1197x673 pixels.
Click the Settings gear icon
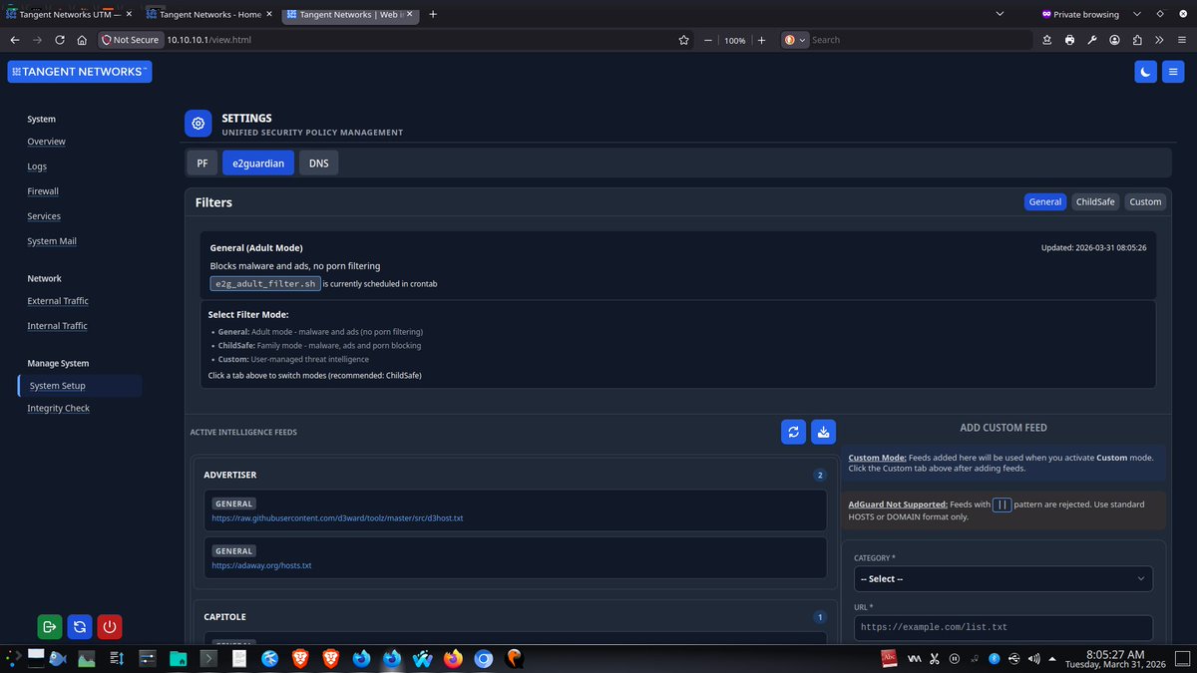[x=199, y=124]
